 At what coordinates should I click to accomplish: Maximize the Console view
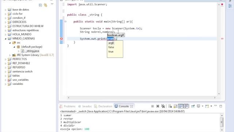pos(221,106)
